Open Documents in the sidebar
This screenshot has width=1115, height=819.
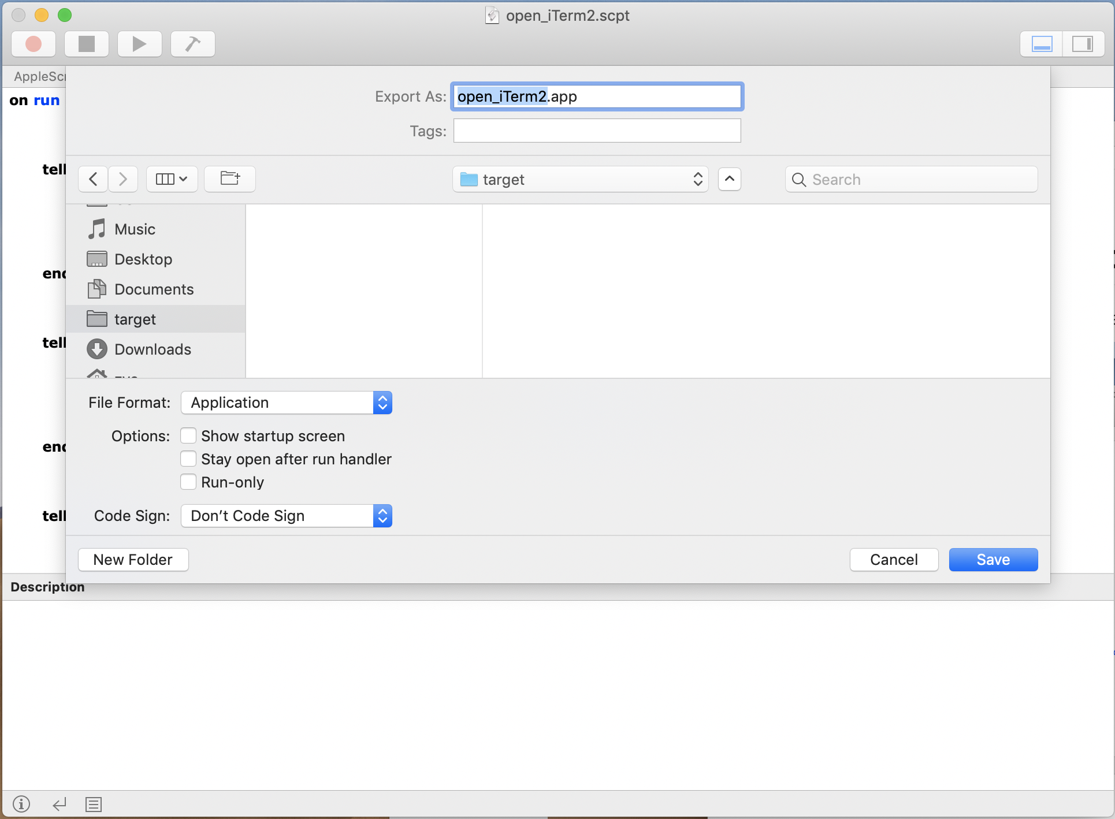point(154,289)
